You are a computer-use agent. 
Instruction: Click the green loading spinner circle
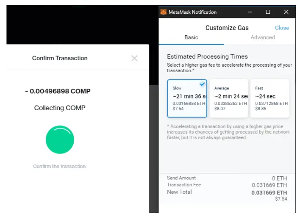60,139
